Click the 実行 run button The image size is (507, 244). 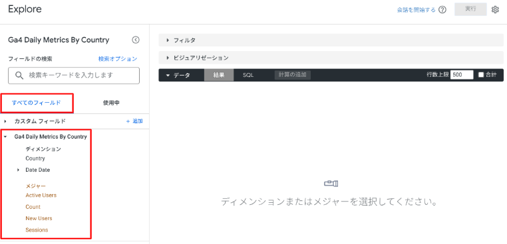point(470,9)
